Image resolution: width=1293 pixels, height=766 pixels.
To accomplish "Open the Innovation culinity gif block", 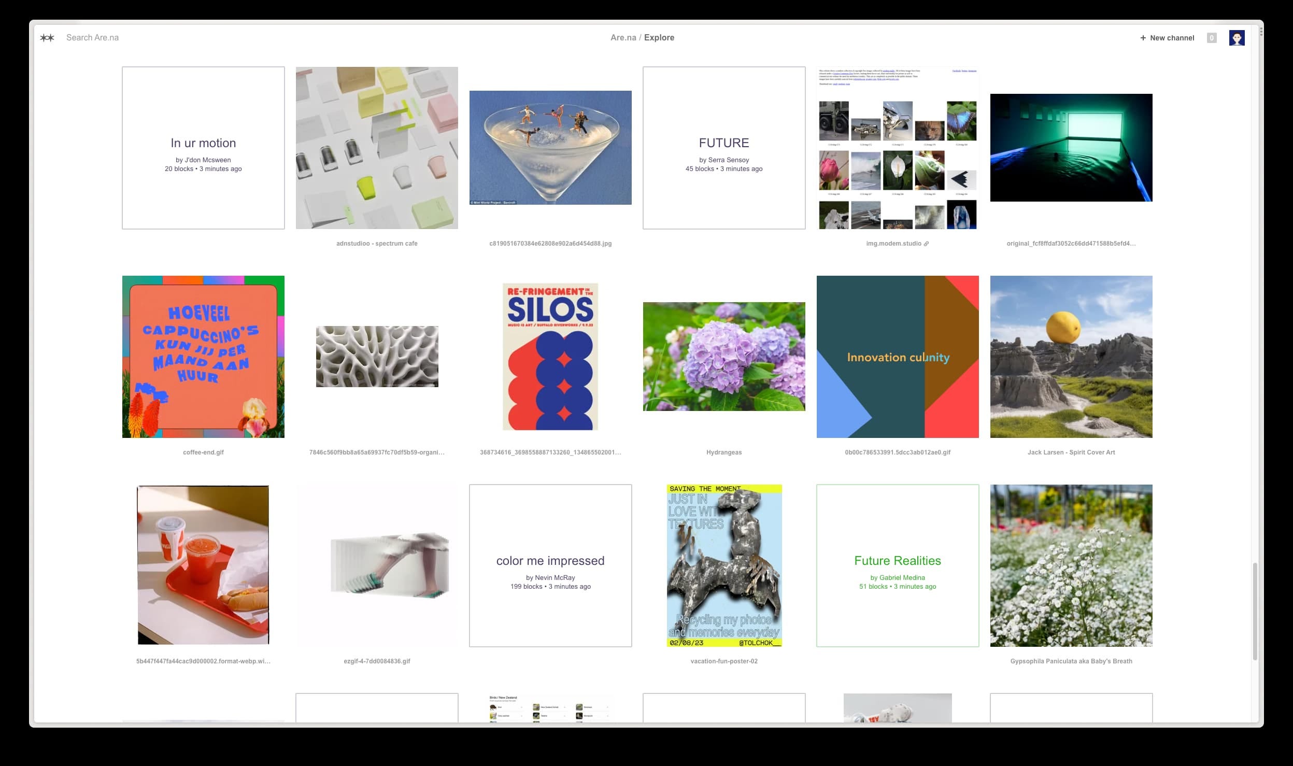I will 897,357.
